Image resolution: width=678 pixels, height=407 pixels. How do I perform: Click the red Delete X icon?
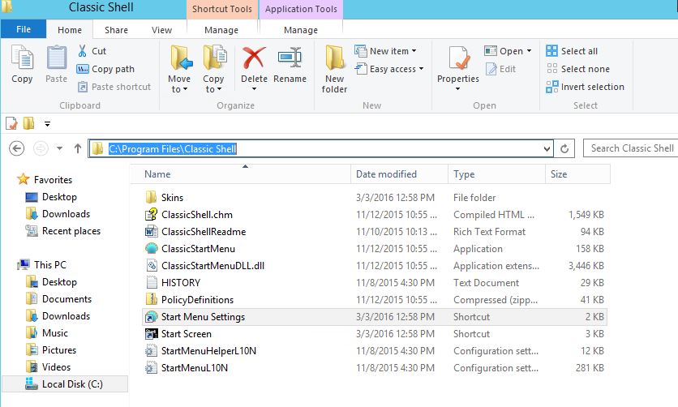[x=254, y=58]
